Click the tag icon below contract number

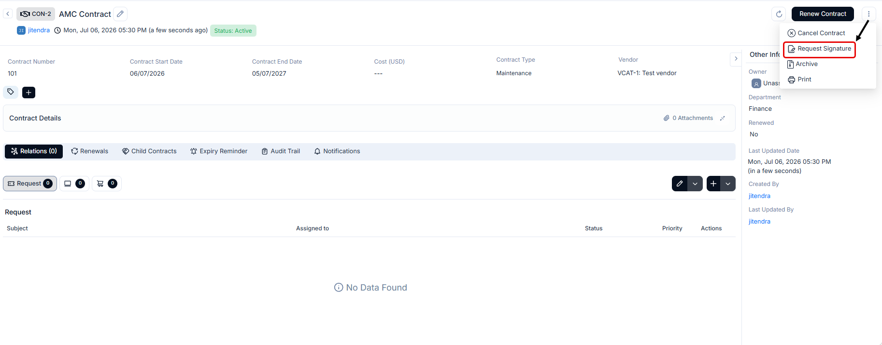[11, 92]
